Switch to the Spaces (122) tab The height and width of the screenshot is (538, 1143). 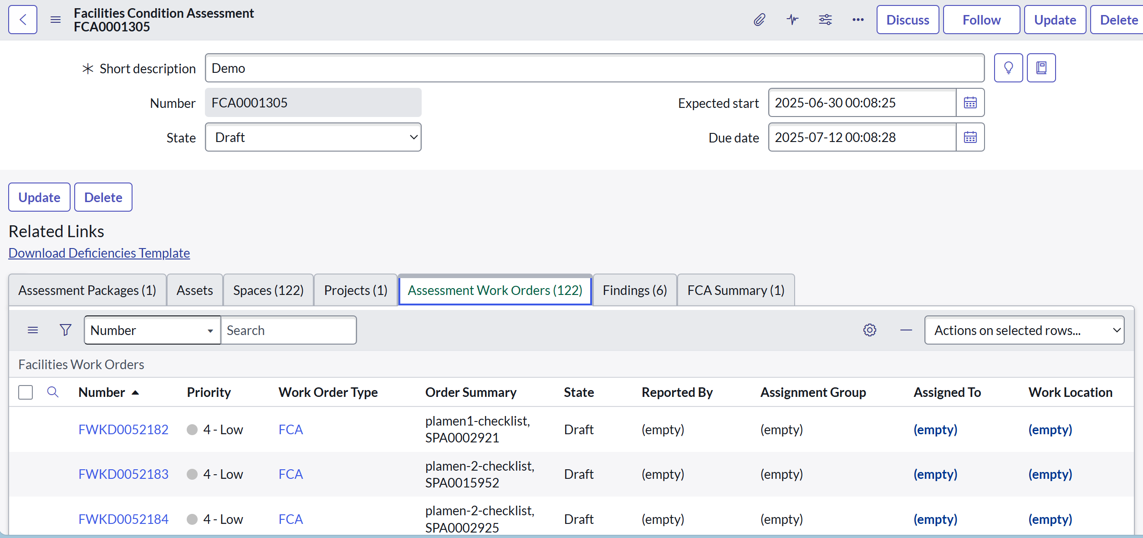[268, 290]
